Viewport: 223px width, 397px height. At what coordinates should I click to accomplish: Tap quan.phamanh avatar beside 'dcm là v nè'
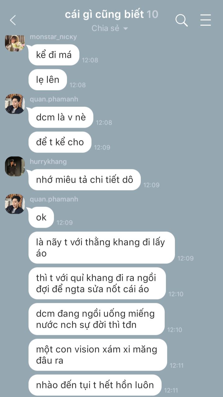[x=15, y=104]
